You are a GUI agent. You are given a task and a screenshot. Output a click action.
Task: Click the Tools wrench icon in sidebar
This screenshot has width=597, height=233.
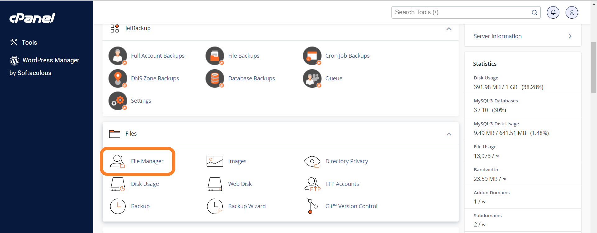point(14,42)
